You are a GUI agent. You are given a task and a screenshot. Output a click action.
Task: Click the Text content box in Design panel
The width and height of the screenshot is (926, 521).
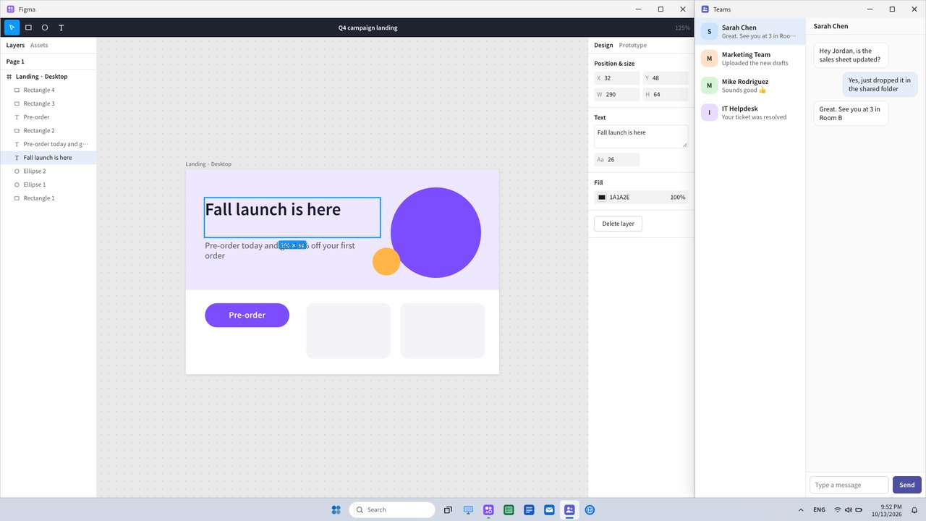[x=641, y=137]
